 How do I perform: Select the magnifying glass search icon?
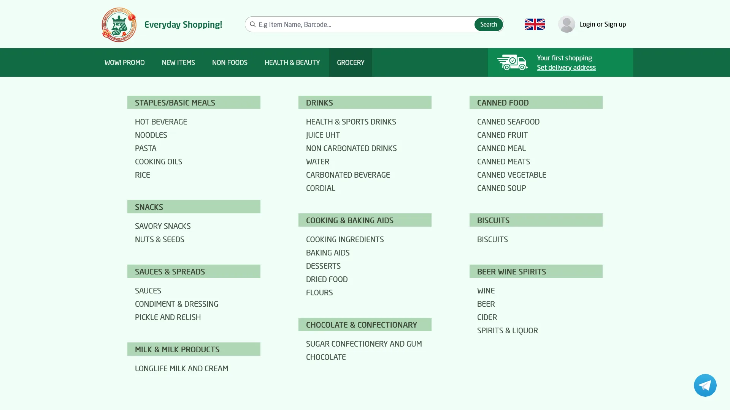(253, 24)
